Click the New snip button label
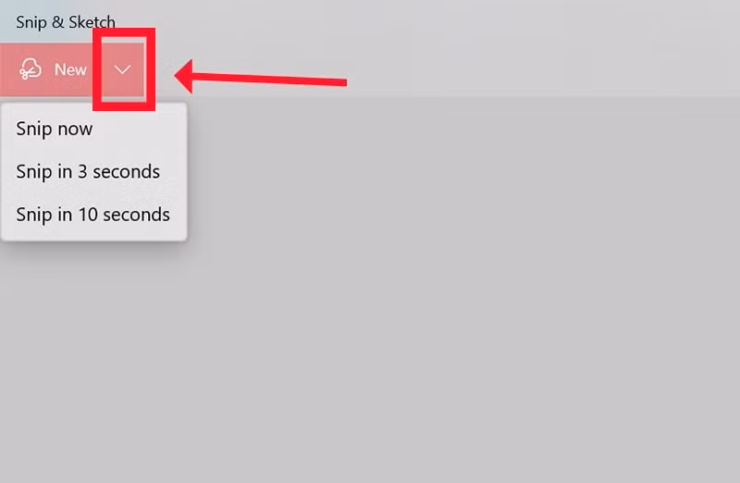Screen dimensions: 740x483 (x=70, y=70)
